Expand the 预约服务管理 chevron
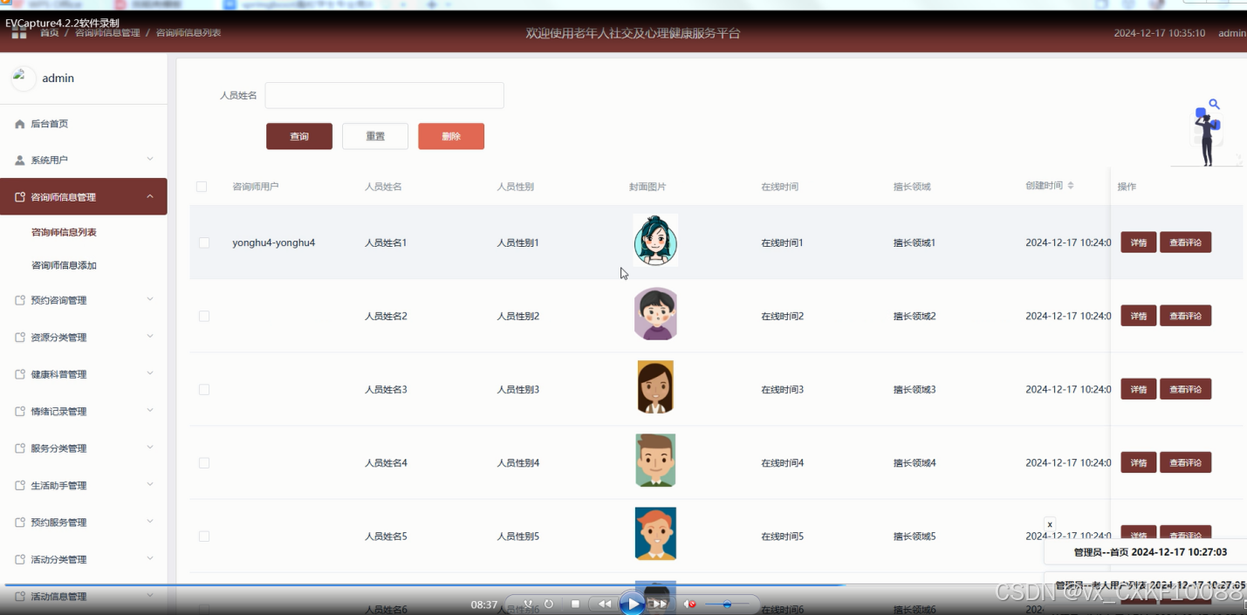Viewport: 1247px width, 615px height. 150,522
